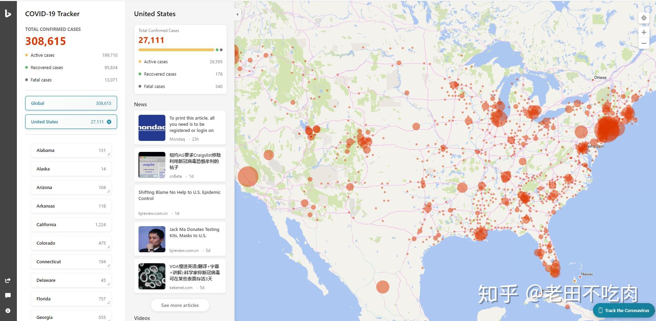
Task: Zoom out of the map
Action: [x=644, y=43]
